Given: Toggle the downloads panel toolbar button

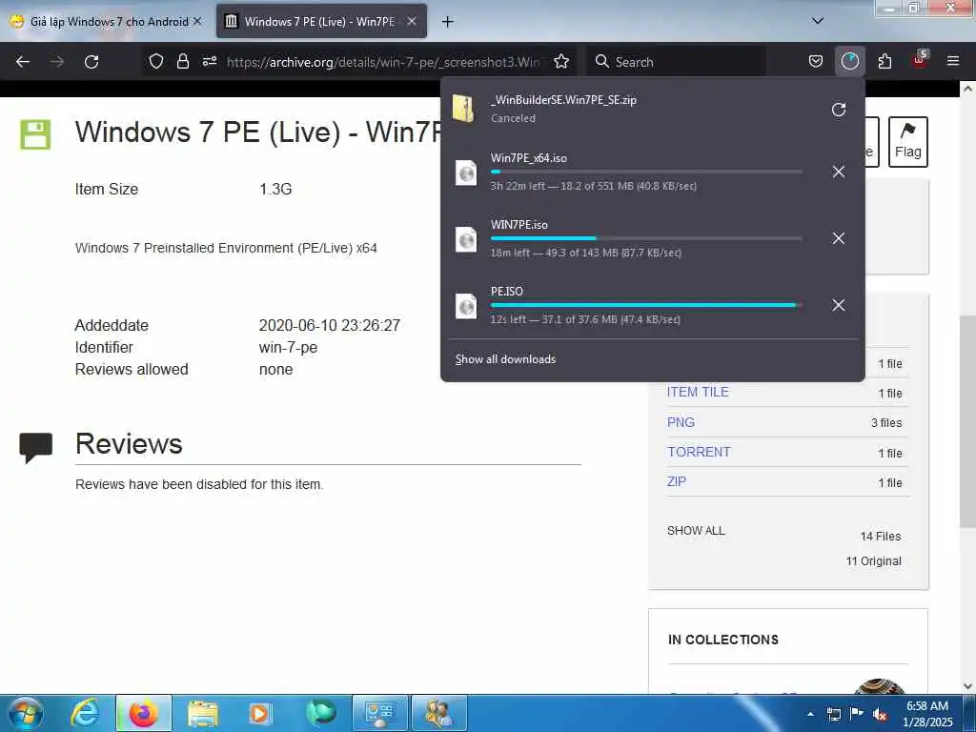Looking at the screenshot, I should tap(849, 61).
